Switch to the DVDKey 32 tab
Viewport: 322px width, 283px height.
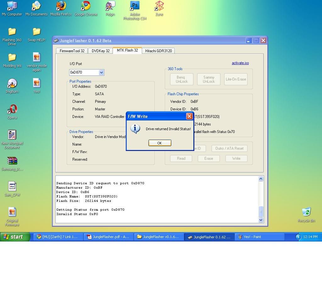[101, 51]
